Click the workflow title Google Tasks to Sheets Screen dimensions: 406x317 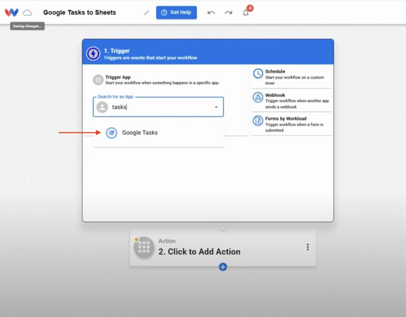(79, 12)
